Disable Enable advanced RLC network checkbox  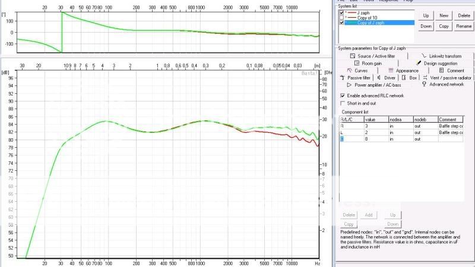[x=343, y=95]
